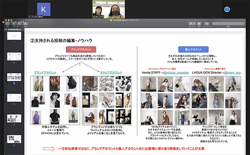The height and width of the screenshot is (155, 250).
Task: Select page 2 thumbnail in sidebar
Action: [14, 56]
